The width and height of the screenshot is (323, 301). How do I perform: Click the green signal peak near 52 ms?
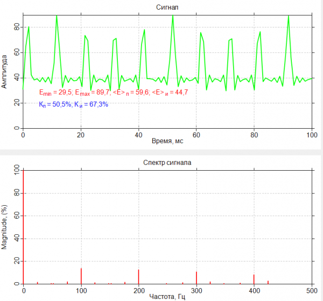point(173,16)
